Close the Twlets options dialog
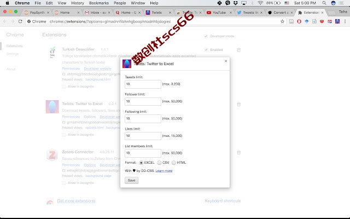This screenshot has width=350, height=219. (x=226, y=61)
